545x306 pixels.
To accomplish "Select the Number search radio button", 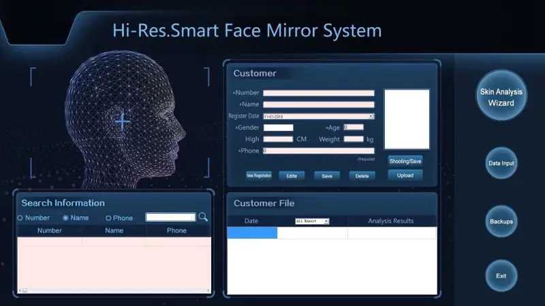I will coord(20,218).
